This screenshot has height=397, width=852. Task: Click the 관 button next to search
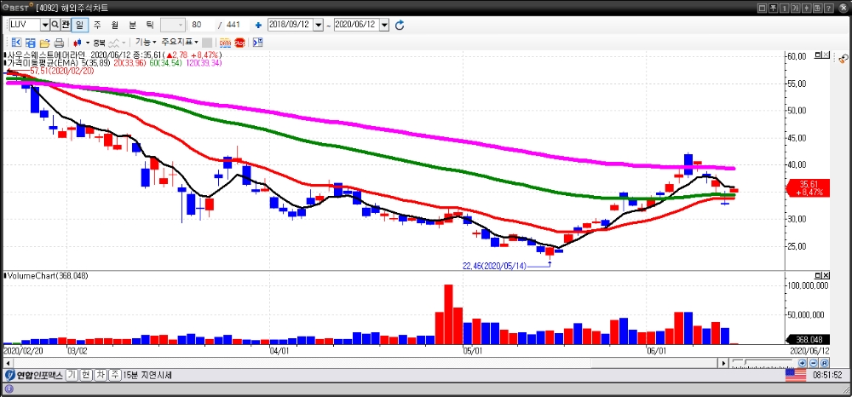pos(66,25)
